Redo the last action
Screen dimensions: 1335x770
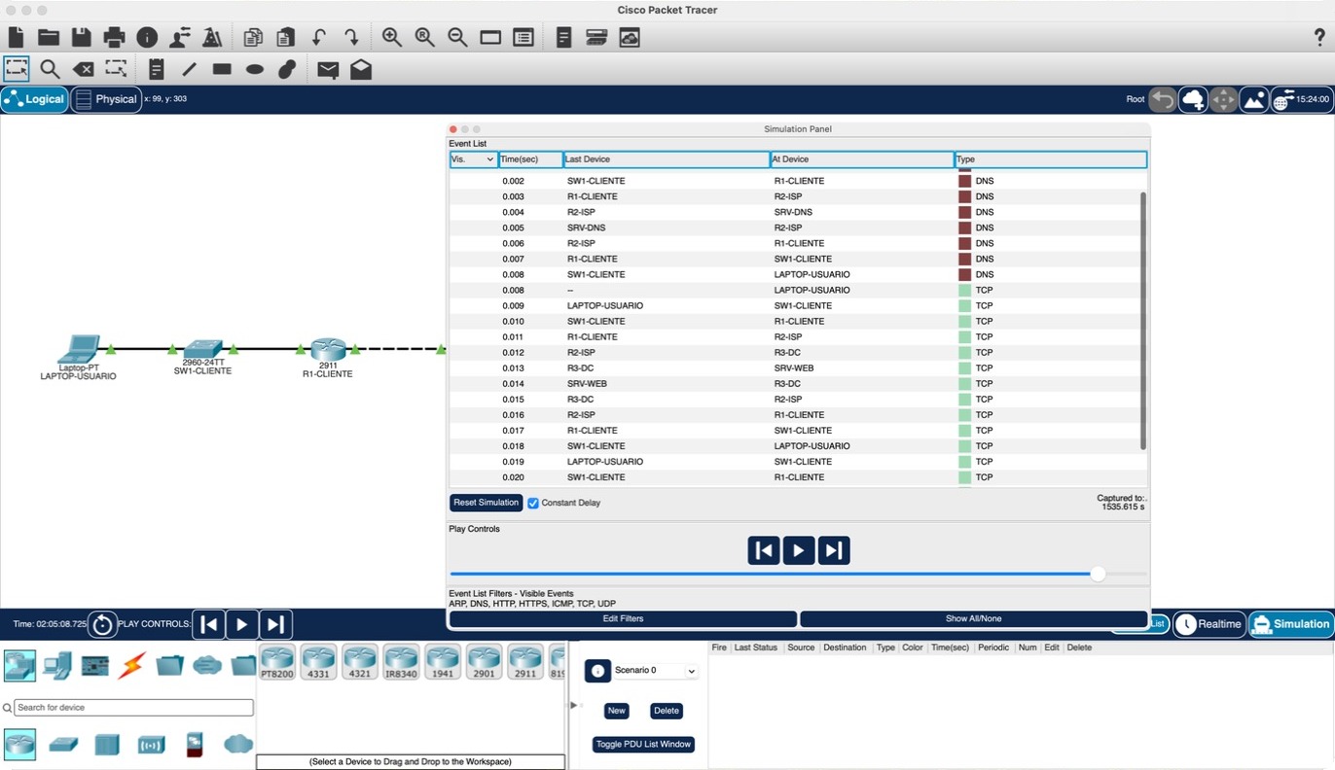point(351,38)
